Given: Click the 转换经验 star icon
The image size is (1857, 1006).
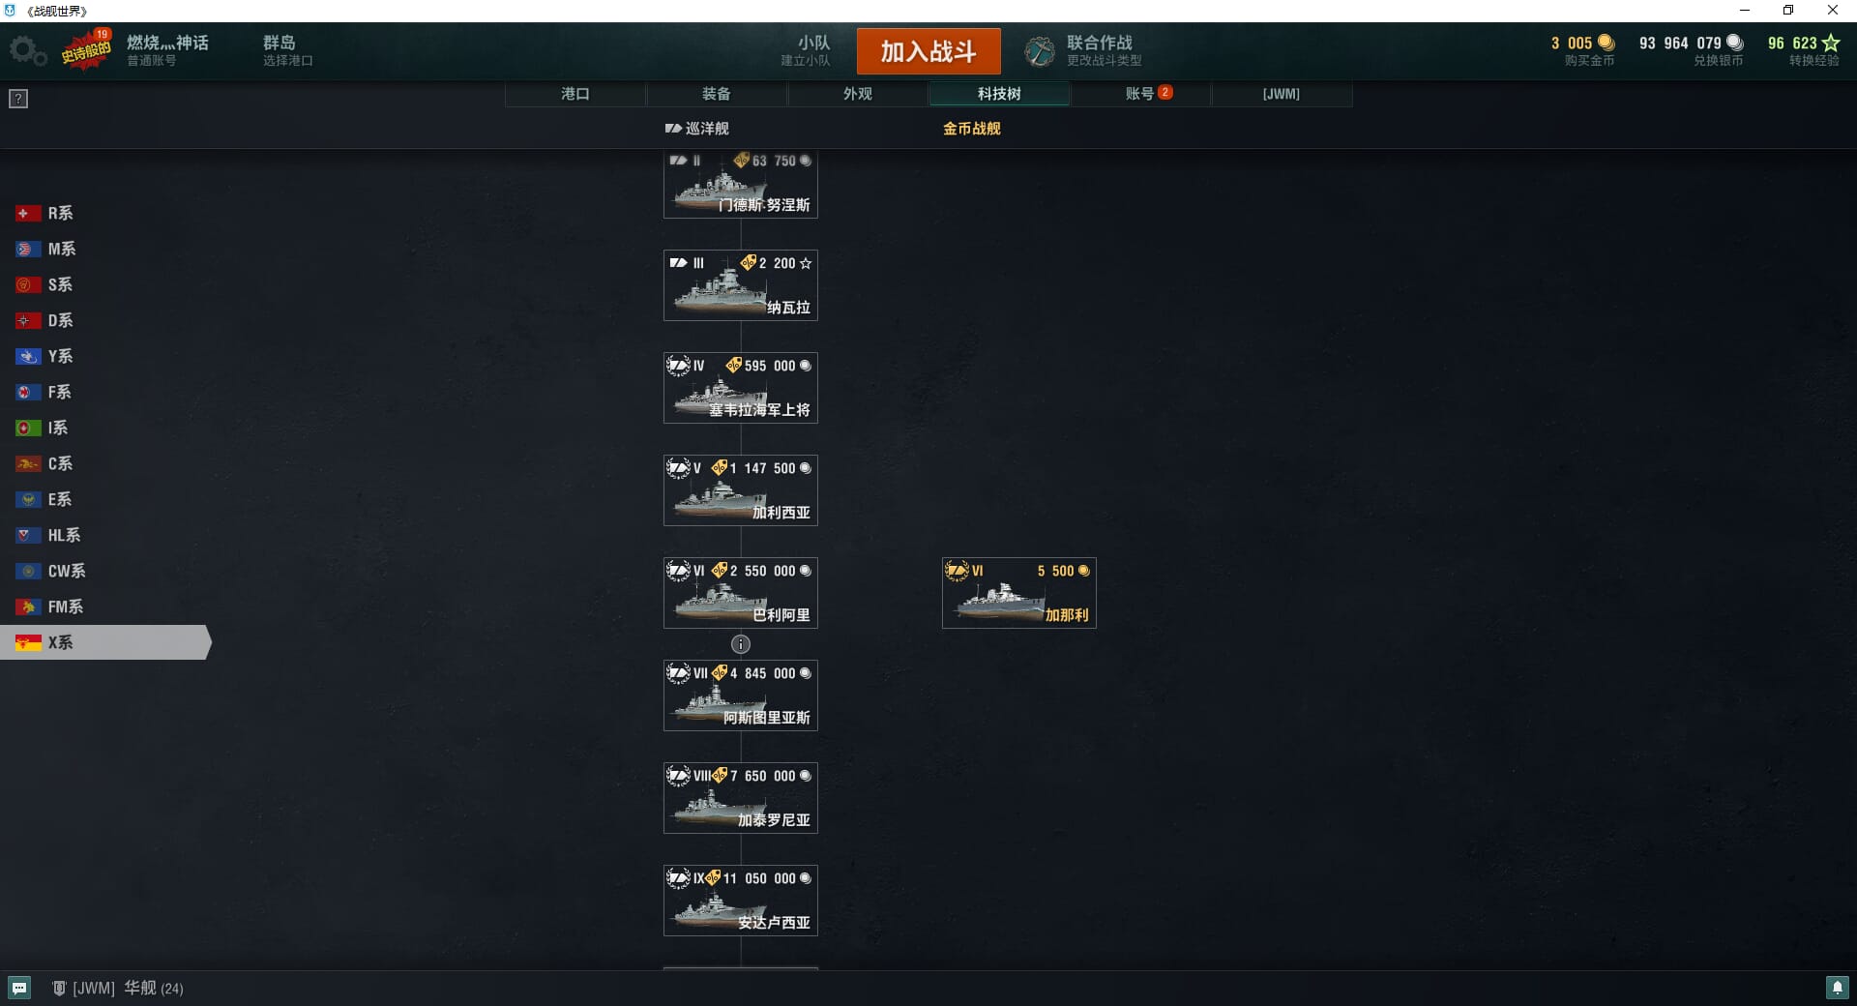Looking at the screenshot, I should point(1831,43).
